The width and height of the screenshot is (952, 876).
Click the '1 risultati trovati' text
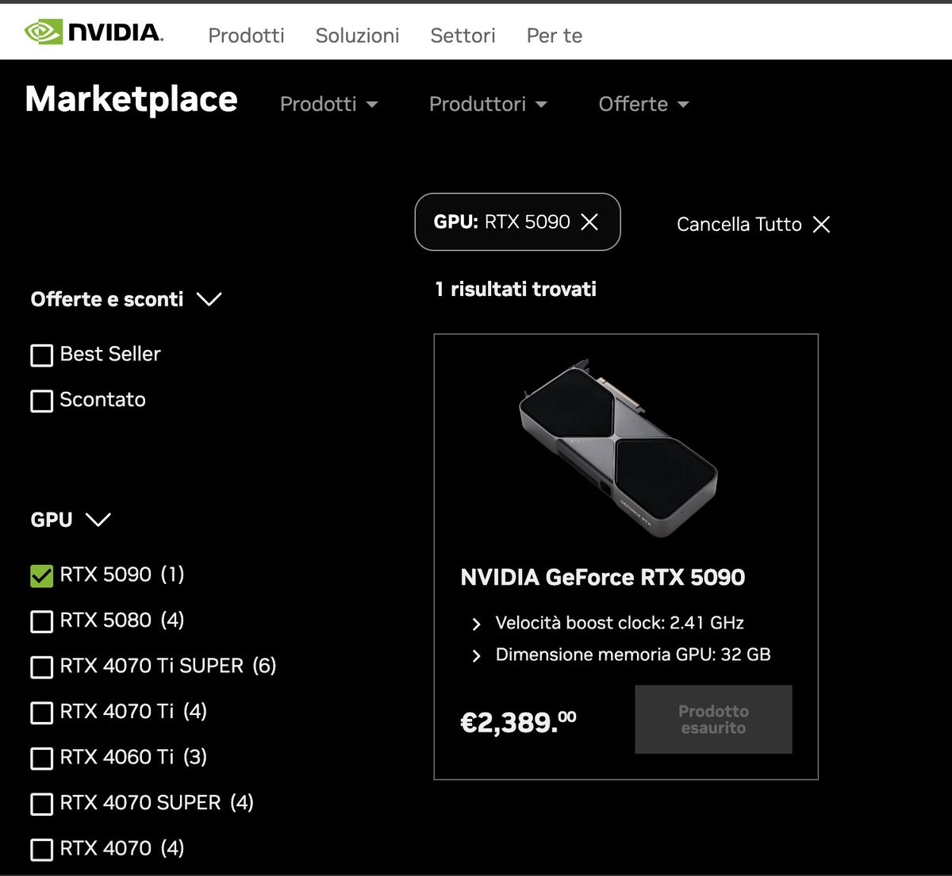point(516,289)
